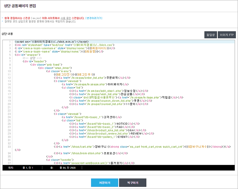
Task: Click the div class="wrap_inner" line
Action: point(55,68)
